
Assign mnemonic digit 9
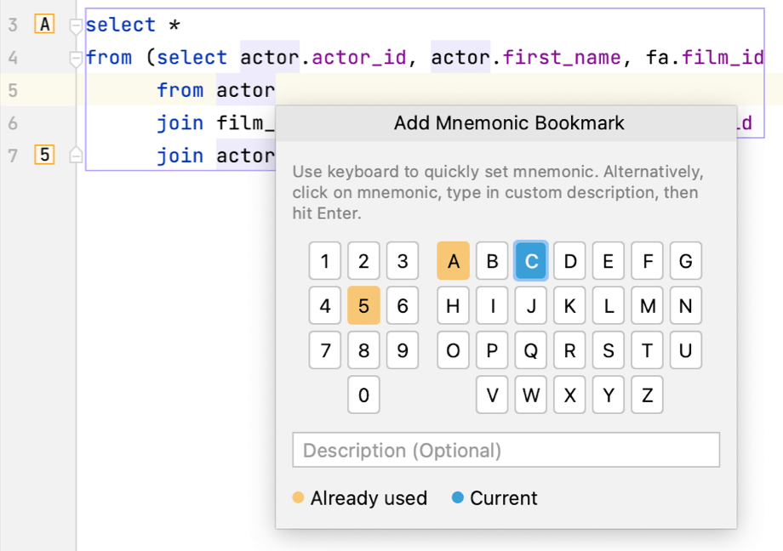[403, 350]
